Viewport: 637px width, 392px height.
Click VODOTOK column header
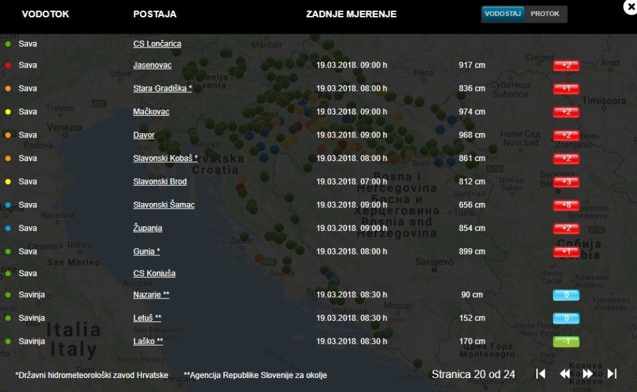(45, 14)
